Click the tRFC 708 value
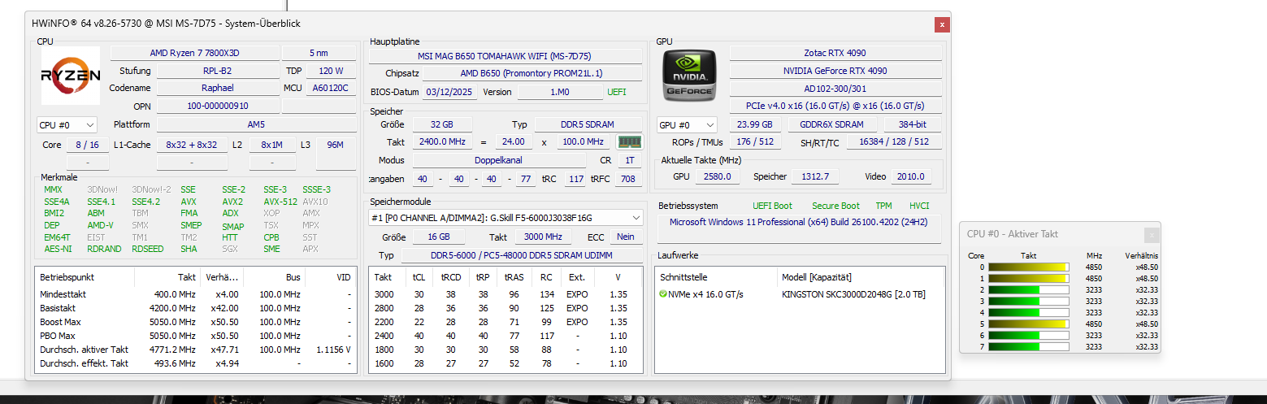1267x404 pixels. tap(627, 179)
